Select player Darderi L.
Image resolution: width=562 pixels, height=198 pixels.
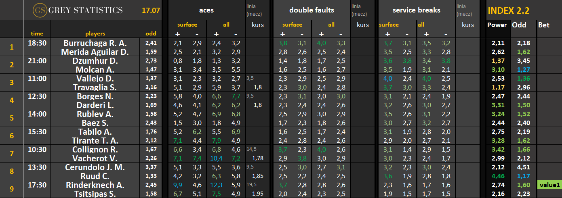pos(95,105)
